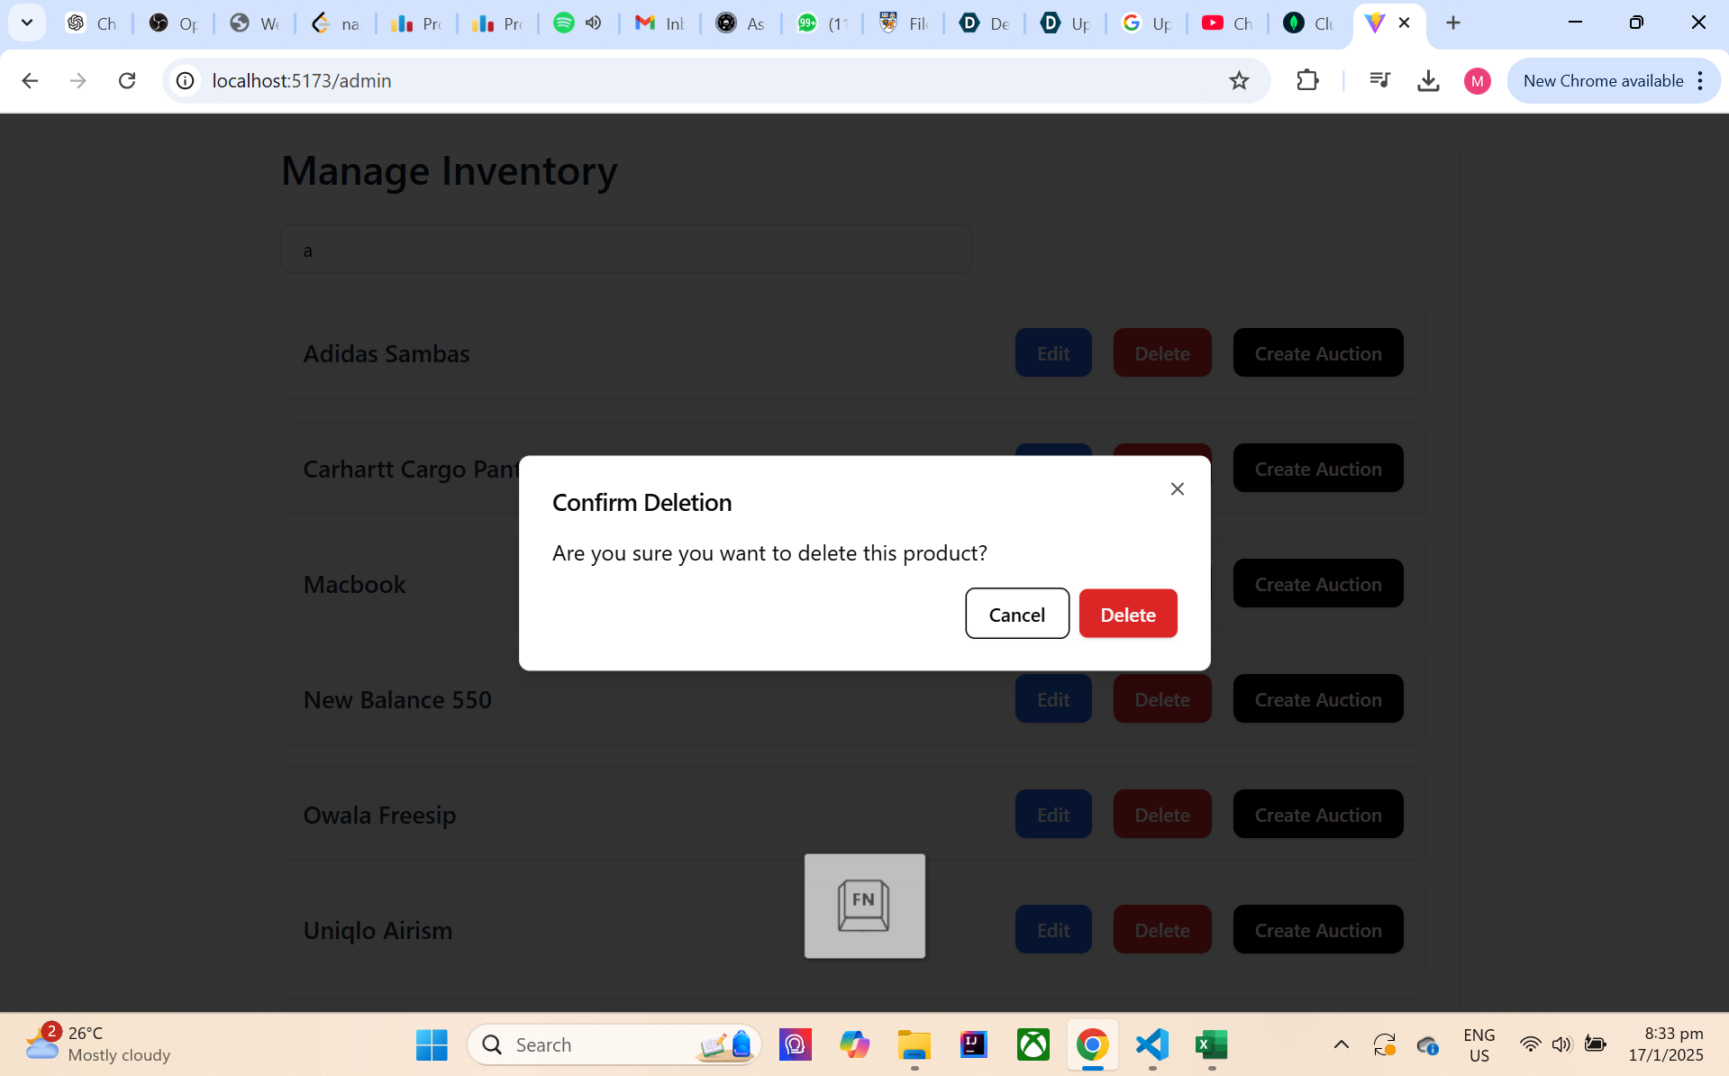Screen dimensions: 1729x1076
Task: Create Auction for Owala Freesip
Action: click(x=1318, y=815)
